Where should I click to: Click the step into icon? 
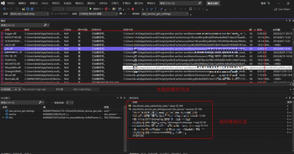[147, 9]
